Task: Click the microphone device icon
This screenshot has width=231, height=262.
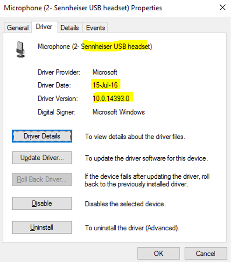Action: coord(21,50)
